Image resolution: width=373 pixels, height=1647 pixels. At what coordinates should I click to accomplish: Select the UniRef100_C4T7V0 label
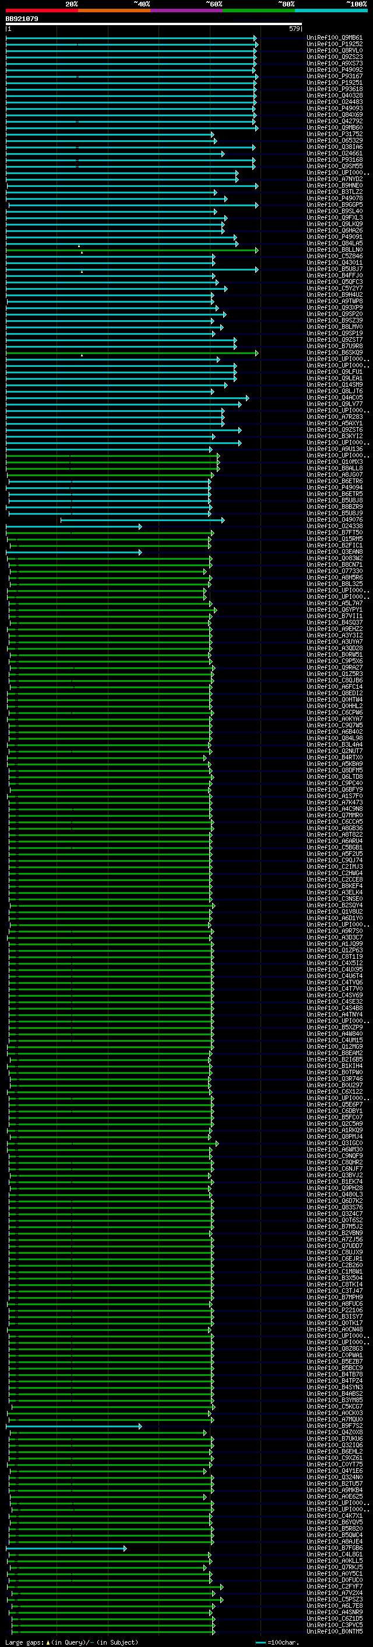pos(335,989)
